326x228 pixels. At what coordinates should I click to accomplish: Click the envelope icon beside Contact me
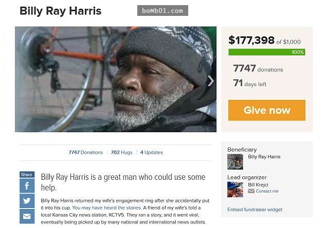[x=251, y=191]
